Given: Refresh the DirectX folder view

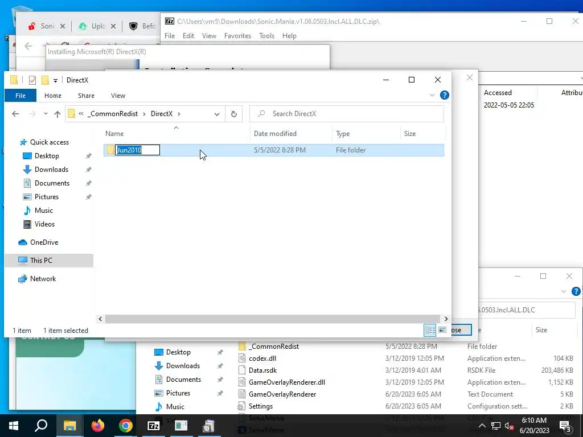Looking at the screenshot, I should point(234,114).
